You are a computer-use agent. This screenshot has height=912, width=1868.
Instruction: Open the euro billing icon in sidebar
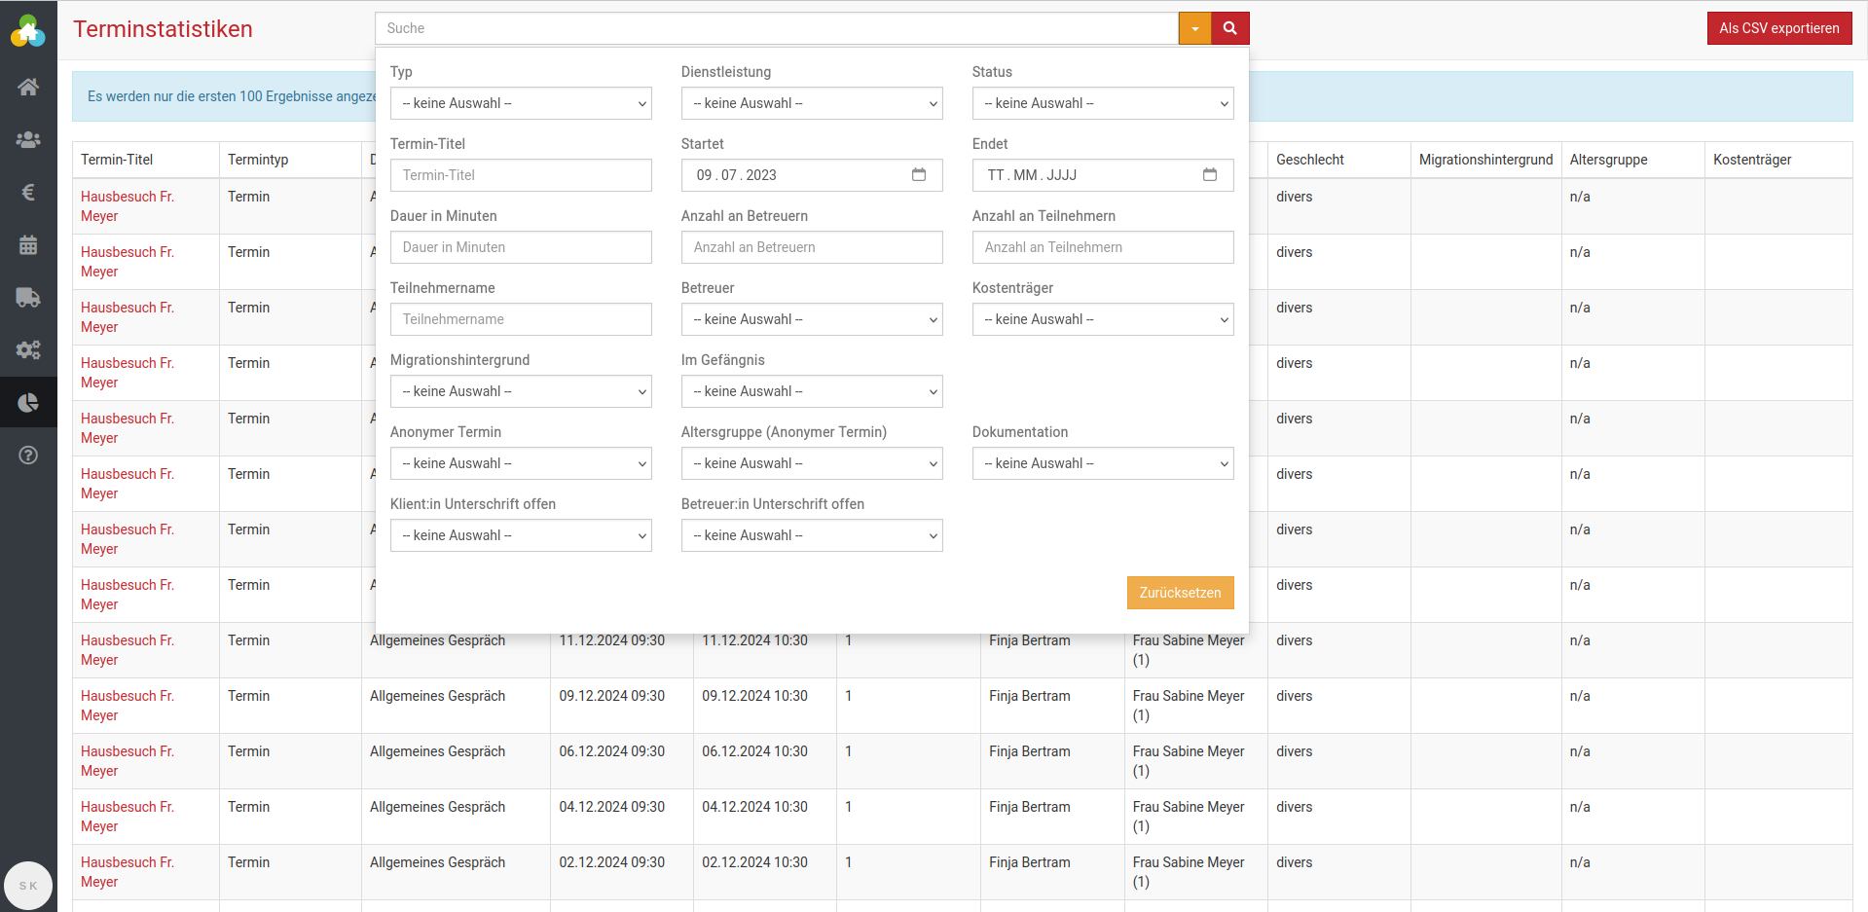point(28,193)
